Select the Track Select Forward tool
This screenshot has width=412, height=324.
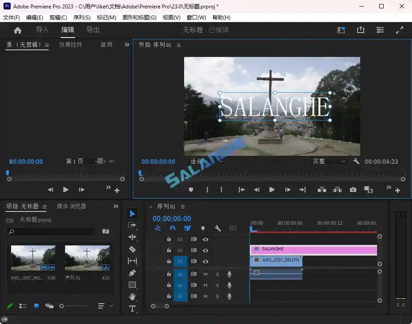pos(132,225)
